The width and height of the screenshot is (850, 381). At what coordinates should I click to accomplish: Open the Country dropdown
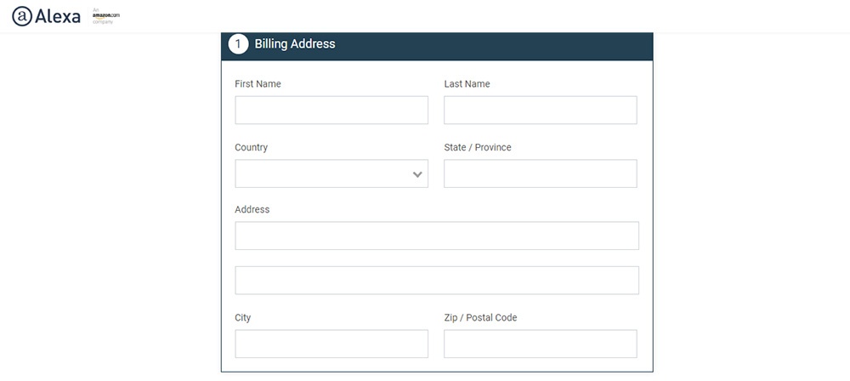coord(323,173)
